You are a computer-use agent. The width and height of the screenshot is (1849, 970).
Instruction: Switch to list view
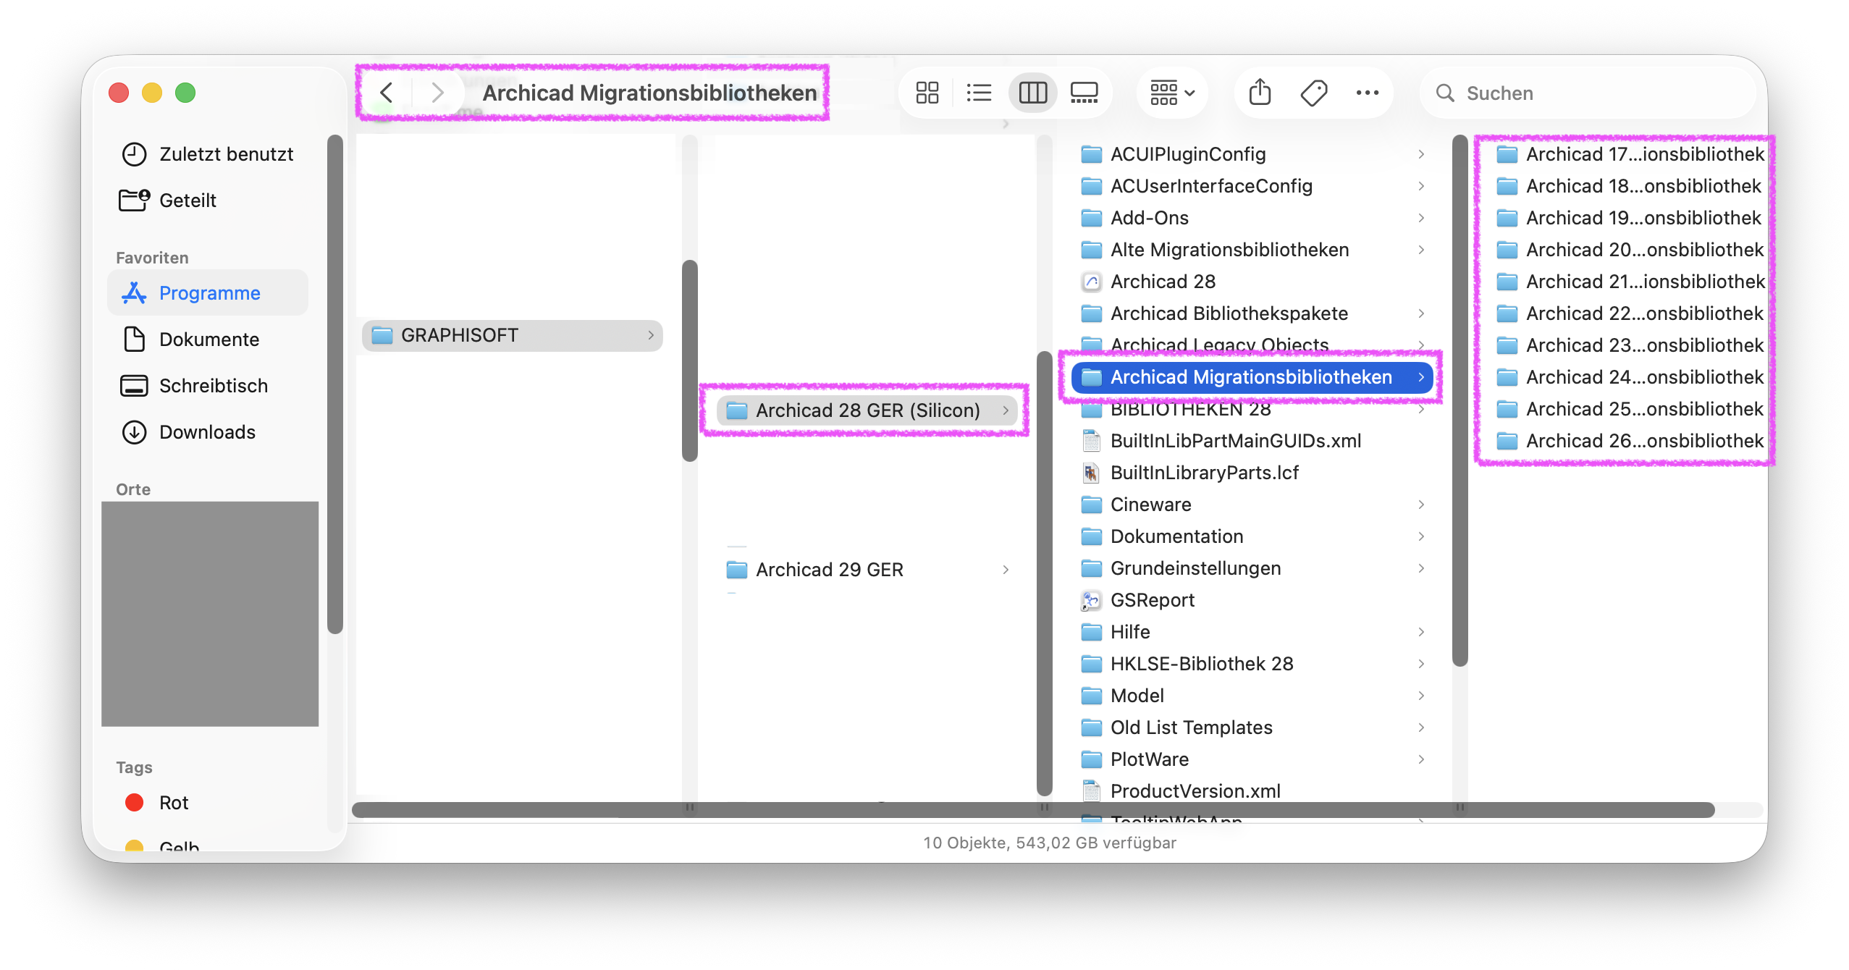980,93
